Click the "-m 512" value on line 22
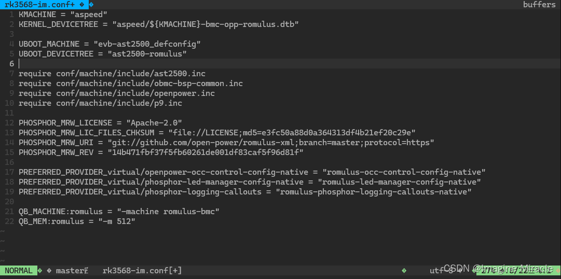Viewport: 561px width, 279px height. pos(117,221)
